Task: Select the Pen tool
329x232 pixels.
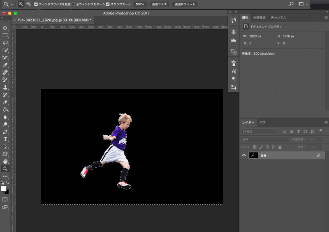Action: 5,132
